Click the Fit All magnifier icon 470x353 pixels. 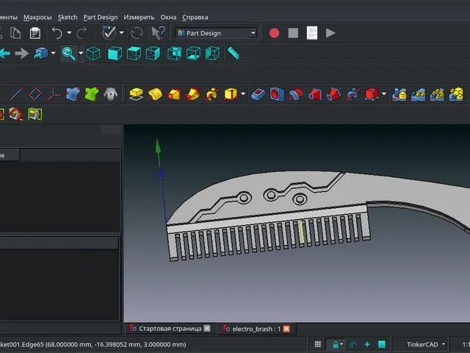point(68,54)
